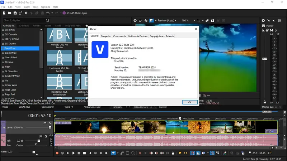Screen dimensions: 287x161
Task: Mute the audio track with M
Action: pyautogui.click(x=41, y=136)
